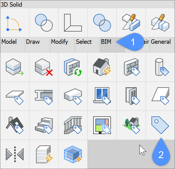Run Bimify house with lightning icon
The width and height of the screenshot is (175, 169).
pyautogui.click(x=102, y=67)
